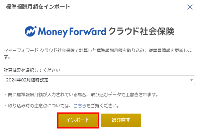The width and height of the screenshot is (199, 131).
Task: Click the dialog title 標準報酬月額をインポート
Action: coord(38,7)
